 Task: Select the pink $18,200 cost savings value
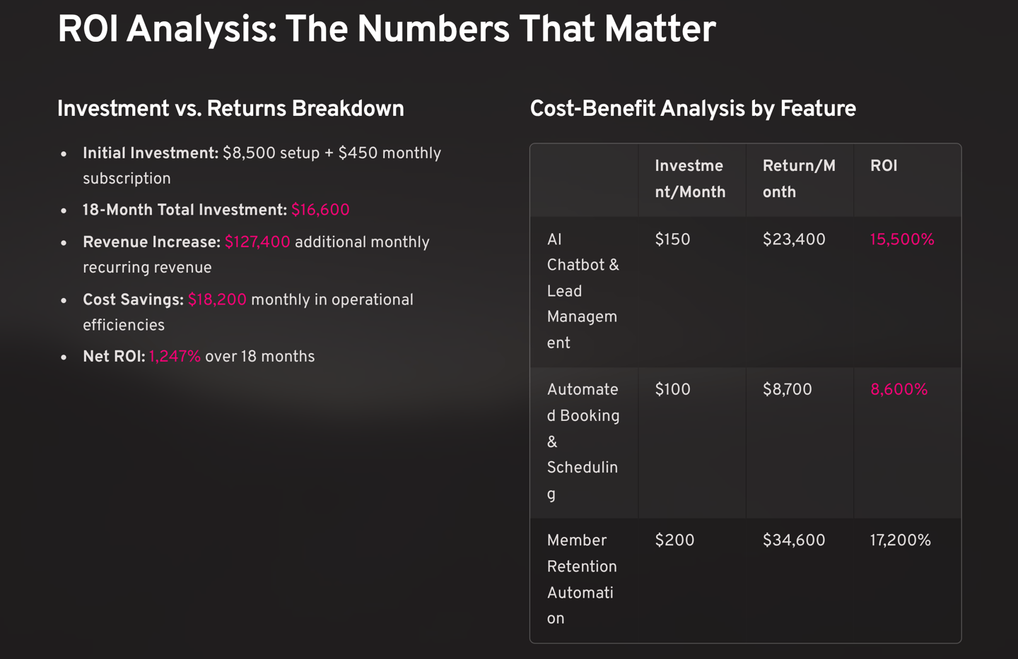click(x=217, y=299)
